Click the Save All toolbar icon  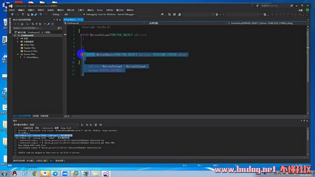[36, 14]
